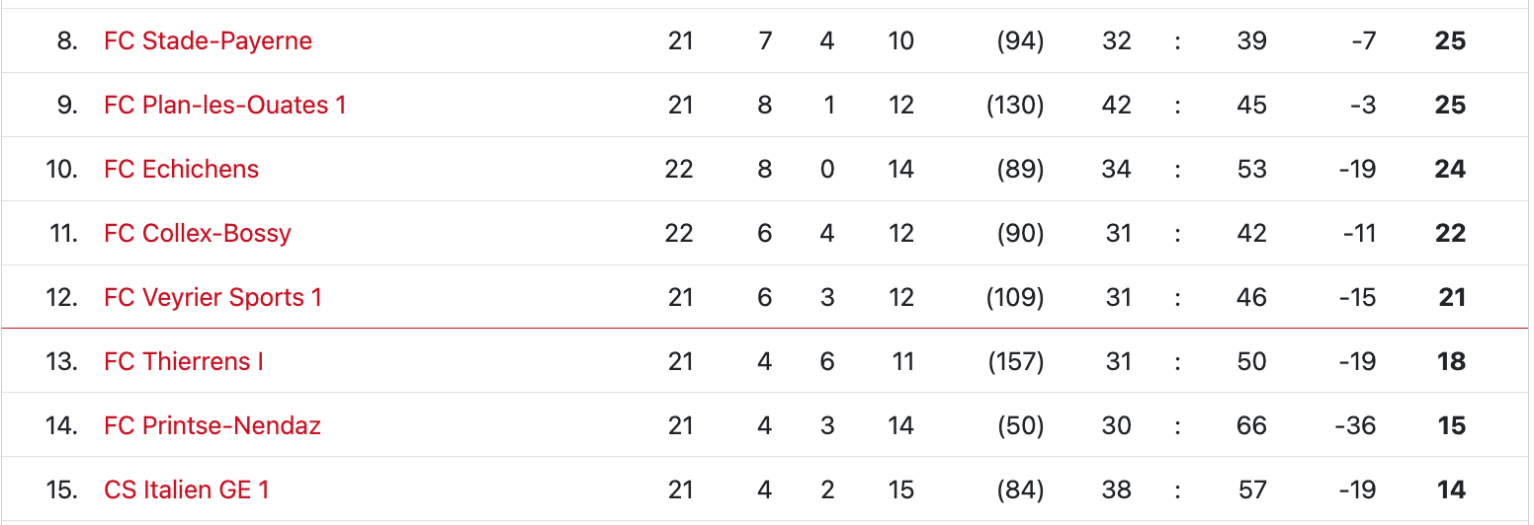The width and height of the screenshot is (1534, 525).
Task: Click the fair-play value (157) for FC Thierrens I
Action: pyautogui.click(x=1015, y=362)
